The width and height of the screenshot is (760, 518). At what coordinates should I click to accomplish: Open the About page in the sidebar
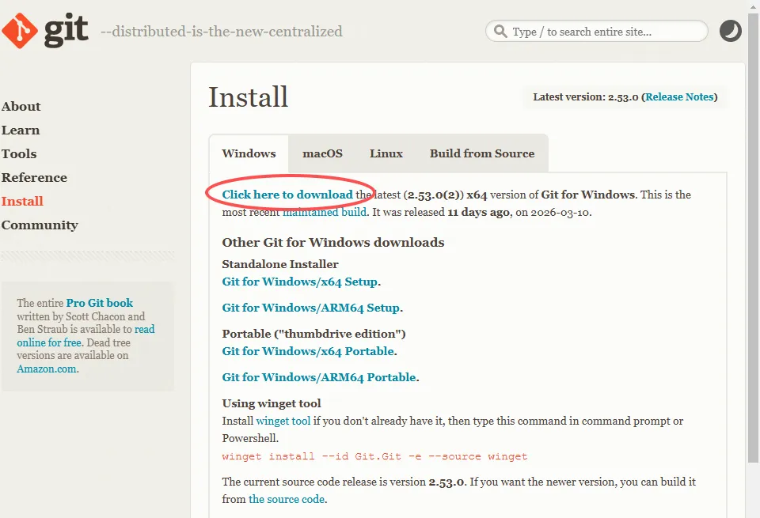click(x=21, y=107)
